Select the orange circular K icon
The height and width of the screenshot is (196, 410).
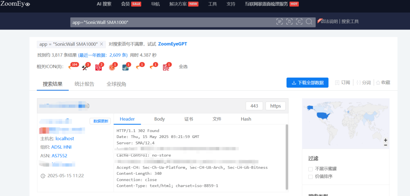113,67
